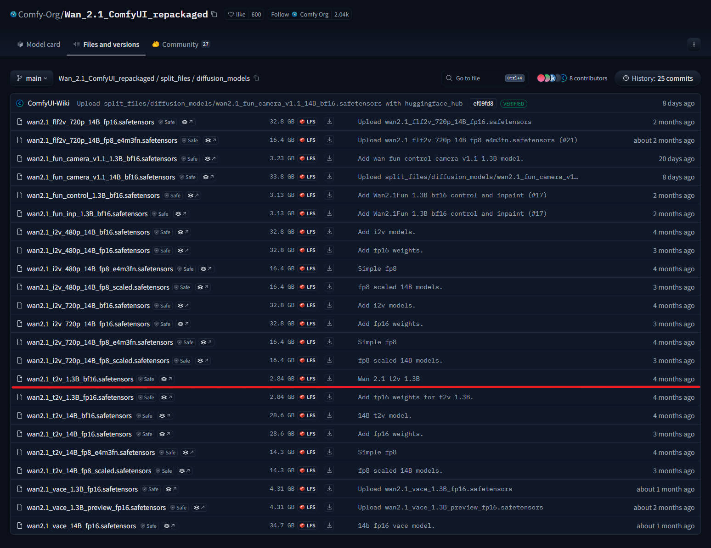The width and height of the screenshot is (711, 548).
Task: Open wan2.1_vace_14B_fp16.safetensors file
Action: click(81, 526)
